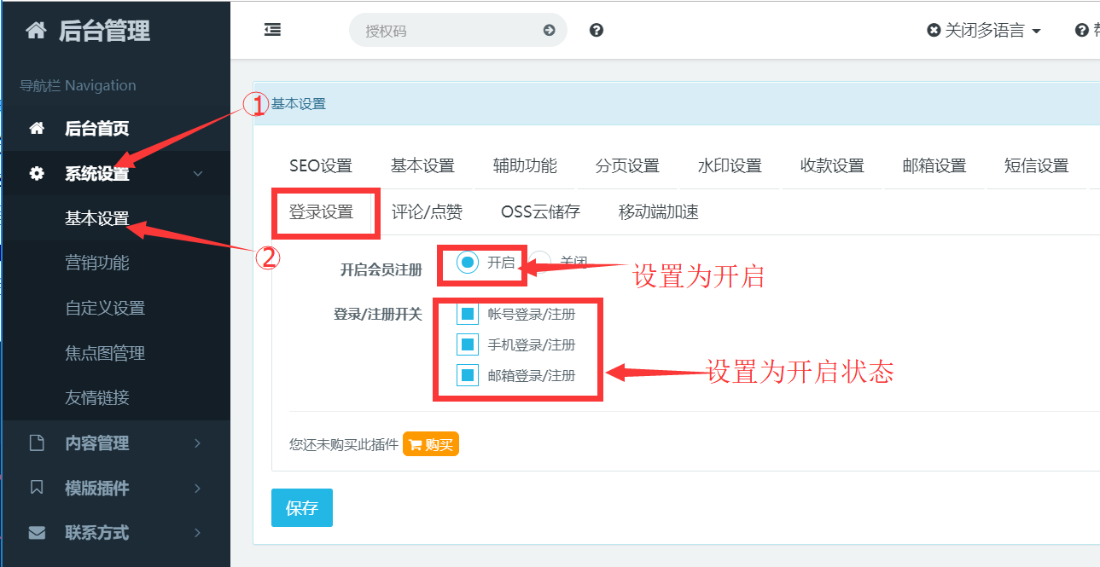This screenshot has height=567, width=1100.
Task: Click the home icon beside 后台首页
Action: pos(37,129)
